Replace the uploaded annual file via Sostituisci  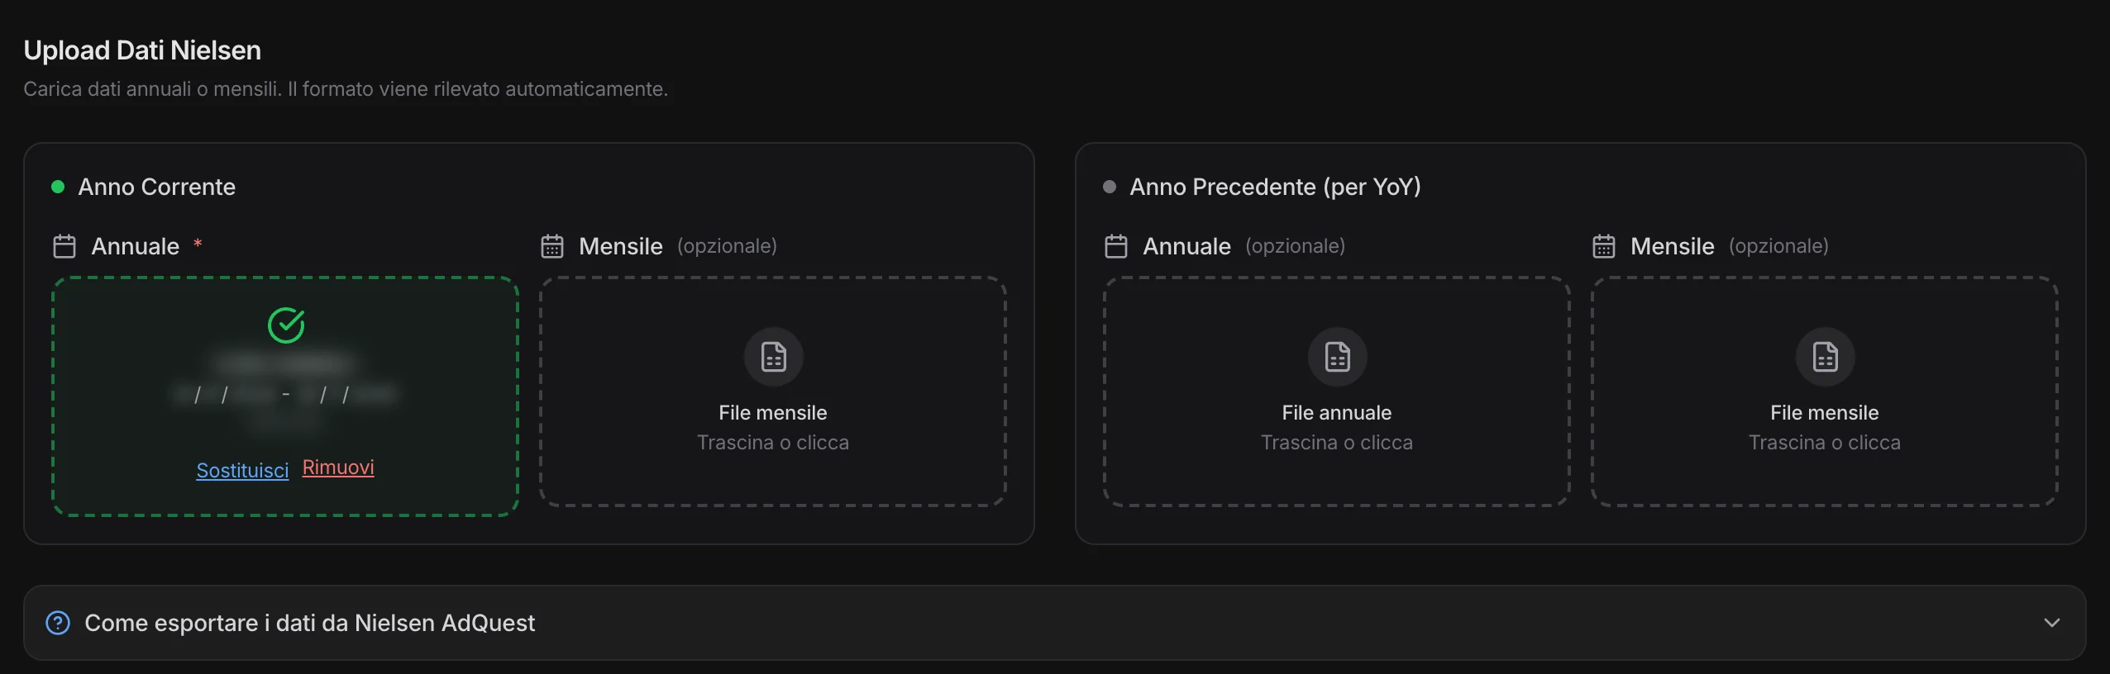pyautogui.click(x=242, y=471)
